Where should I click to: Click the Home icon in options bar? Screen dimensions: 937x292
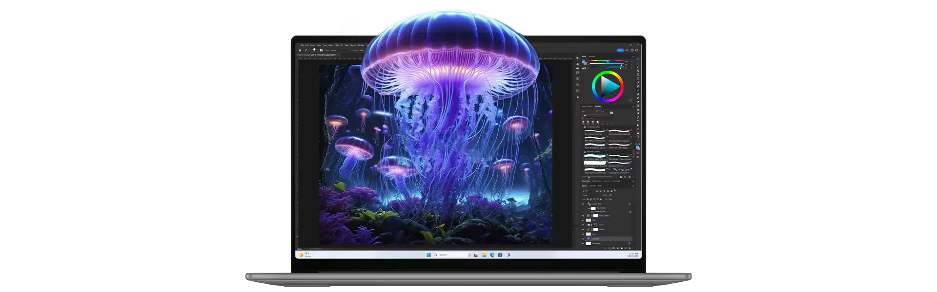pyautogui.click(x=300, y=50)
